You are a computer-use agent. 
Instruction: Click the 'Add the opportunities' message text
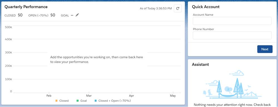click(97, 60)
